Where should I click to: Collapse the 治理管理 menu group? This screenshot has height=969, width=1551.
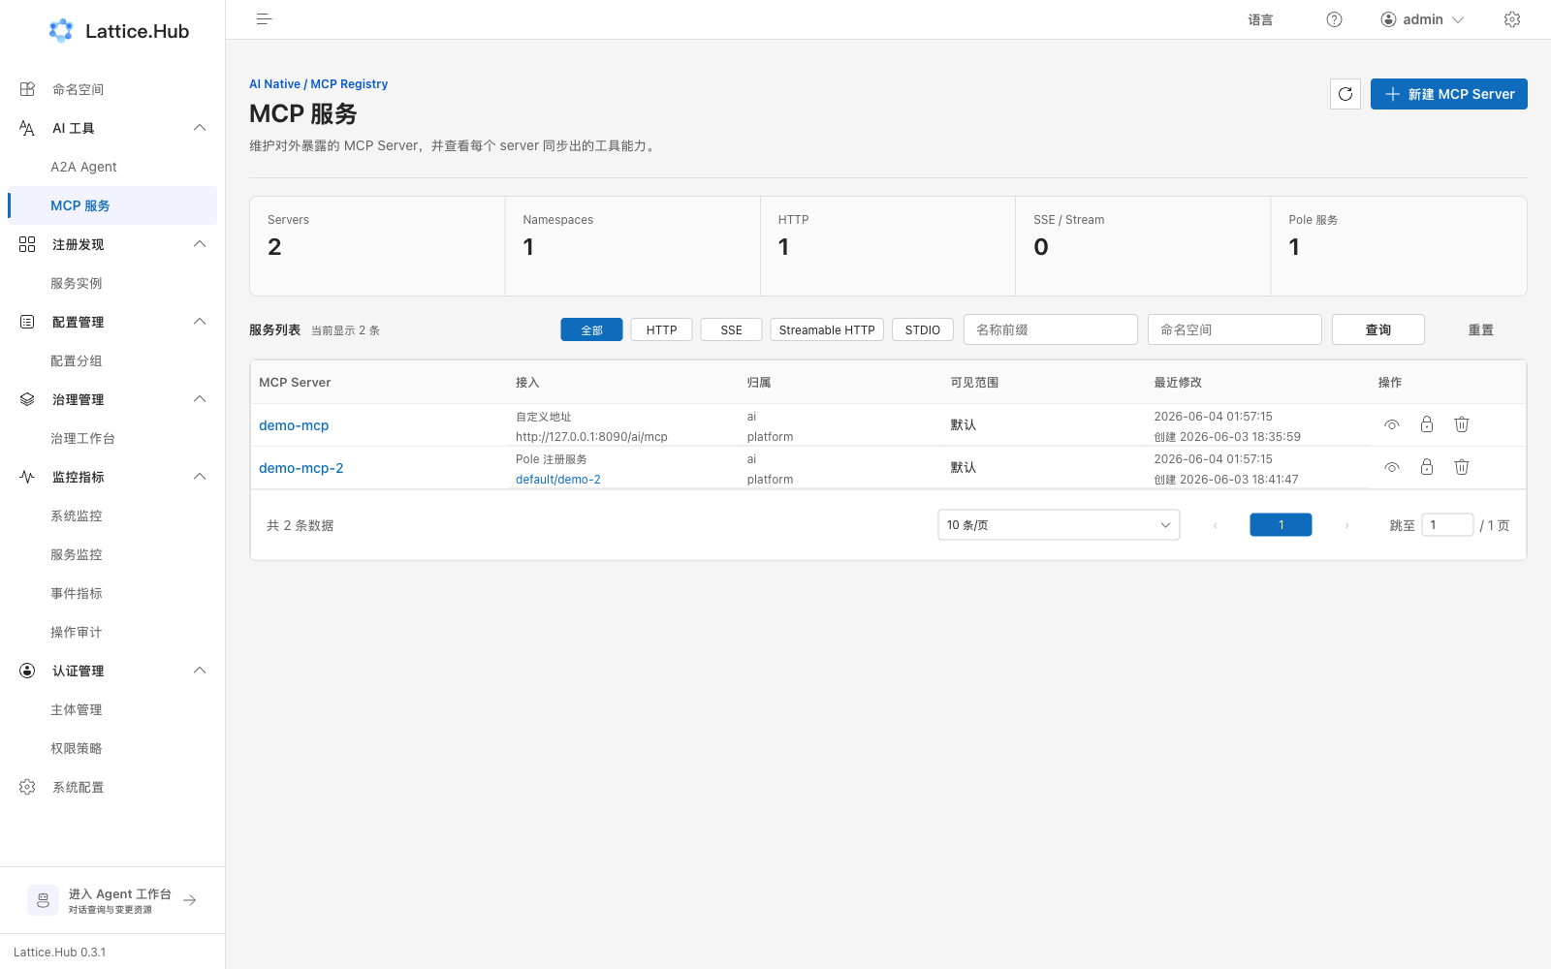[200, 399]
